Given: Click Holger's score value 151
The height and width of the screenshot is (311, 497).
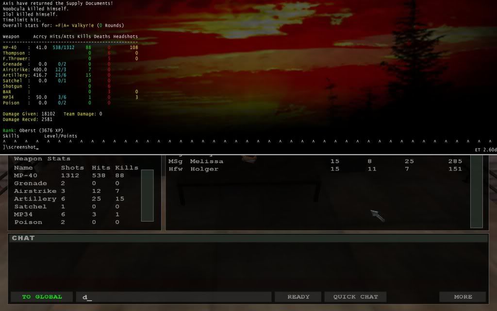Looking at the screenshot, I should click(x=455, y=169).
